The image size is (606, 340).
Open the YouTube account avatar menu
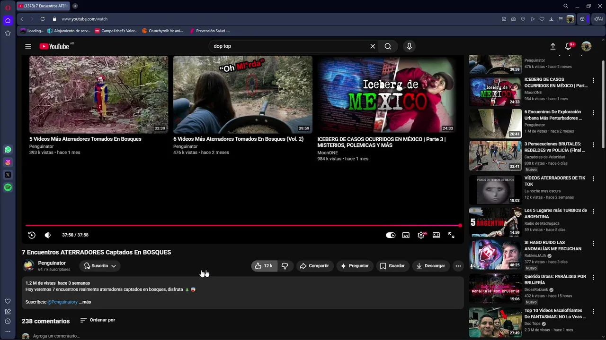pos(586,46)
